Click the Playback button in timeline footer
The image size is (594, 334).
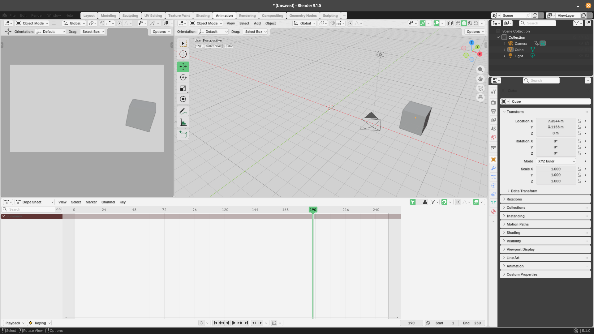[14, 323]
